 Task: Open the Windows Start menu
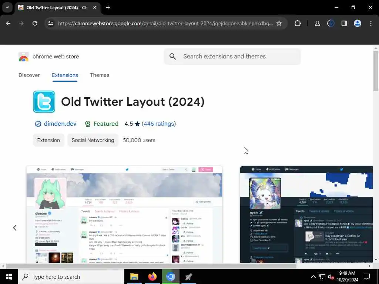[9, 277]
